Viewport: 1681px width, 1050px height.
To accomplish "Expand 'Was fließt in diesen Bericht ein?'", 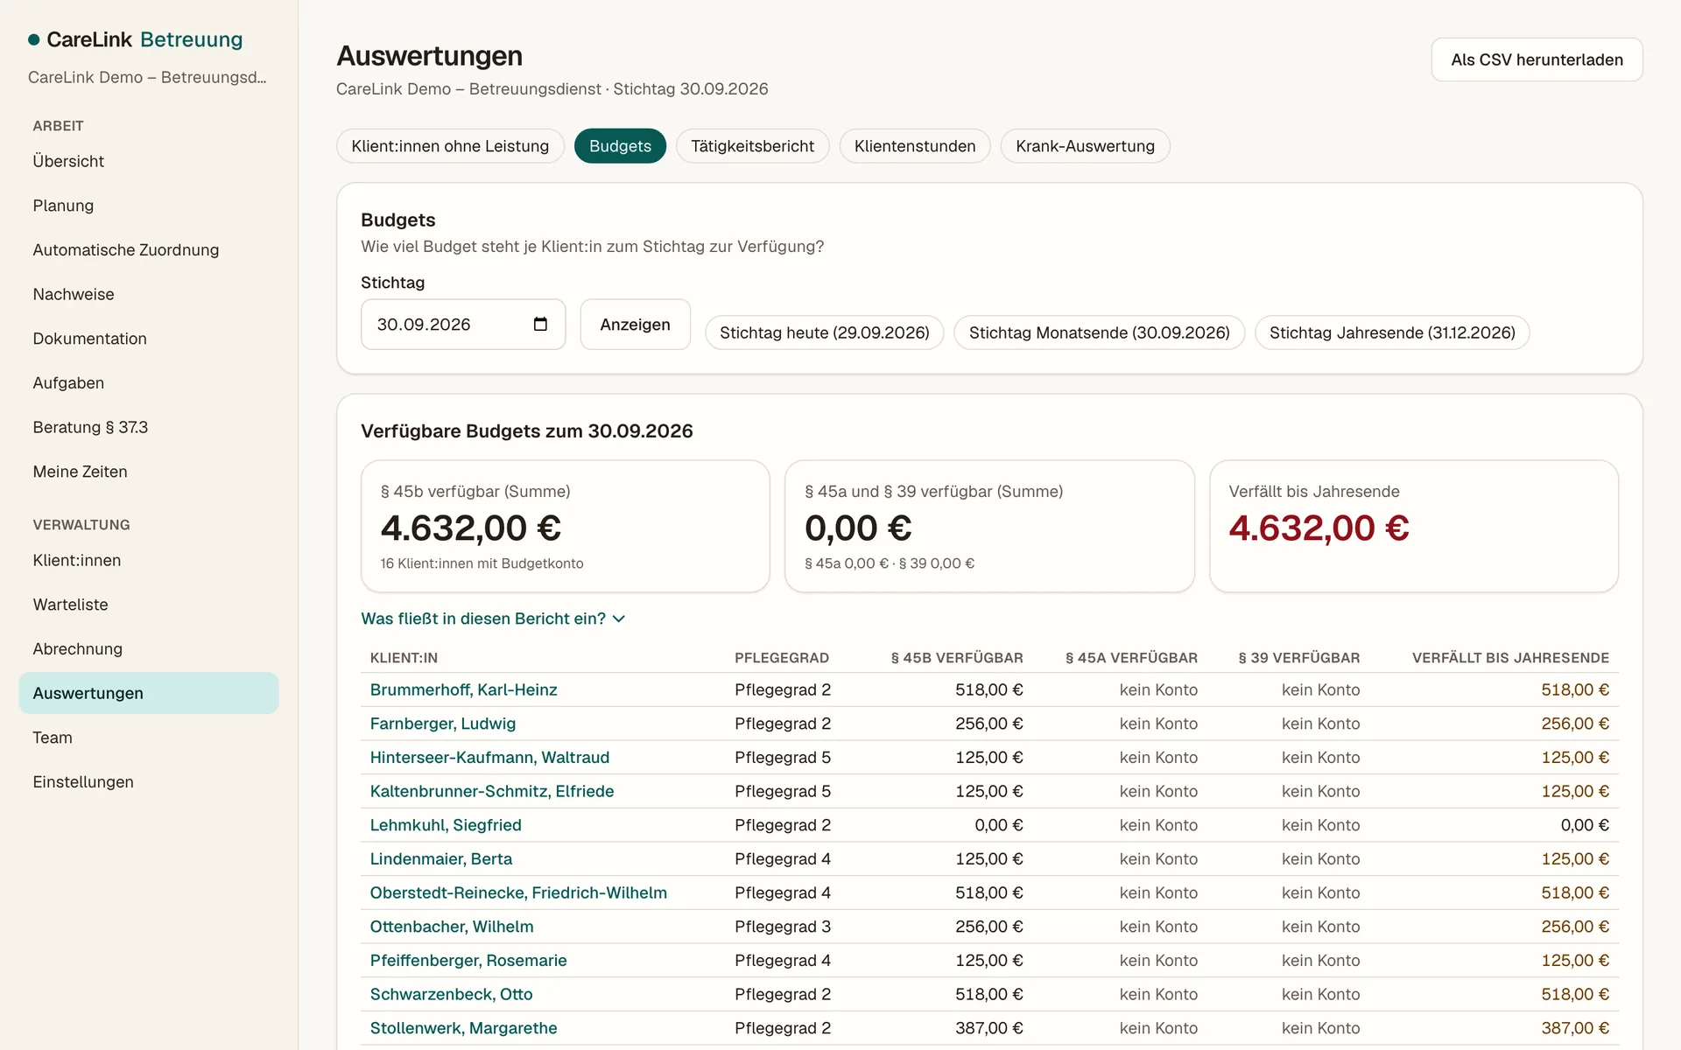I will point(493,619).
